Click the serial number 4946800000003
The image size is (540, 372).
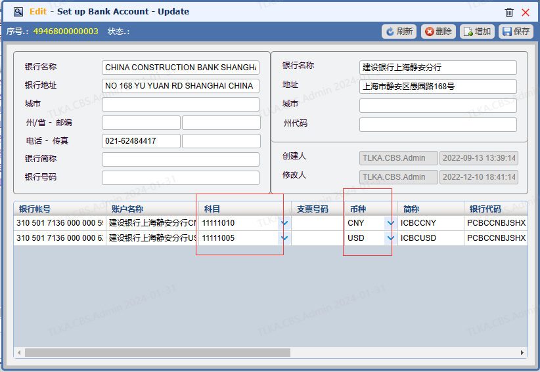tap(66, 31)
